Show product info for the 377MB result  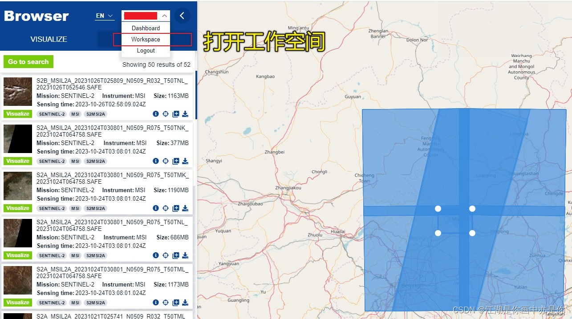tap(156, 161)
